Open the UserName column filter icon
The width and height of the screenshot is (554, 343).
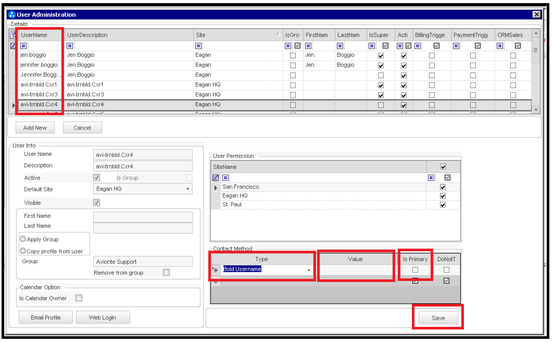[x=23, y=46]
